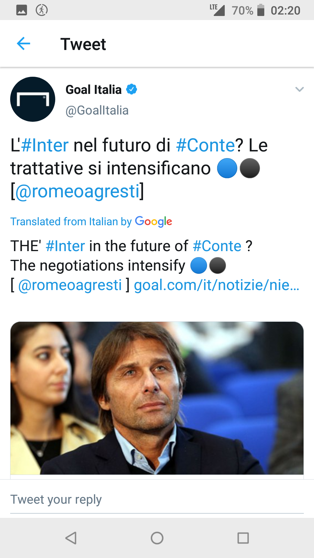Image resolution: width=314 pixels, height=558 pixels.
Task: Expand the tweet options chevron
Action: click(299, 89)
